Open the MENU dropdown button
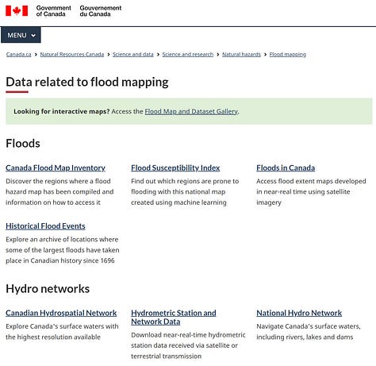 [x=21, y=35]
